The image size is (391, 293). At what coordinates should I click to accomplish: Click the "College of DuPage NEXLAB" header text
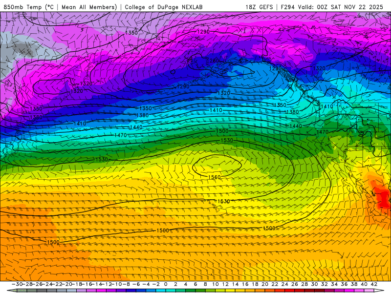164,7
